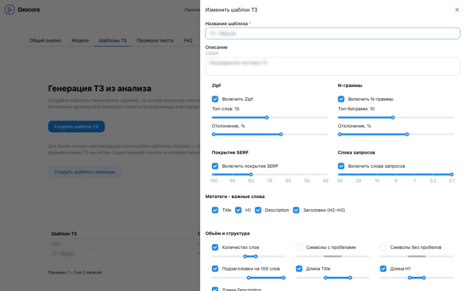The height and width of the screenshot is (291, 465).
Task: Click the Длина Title range slider
Action: [333, 277]
